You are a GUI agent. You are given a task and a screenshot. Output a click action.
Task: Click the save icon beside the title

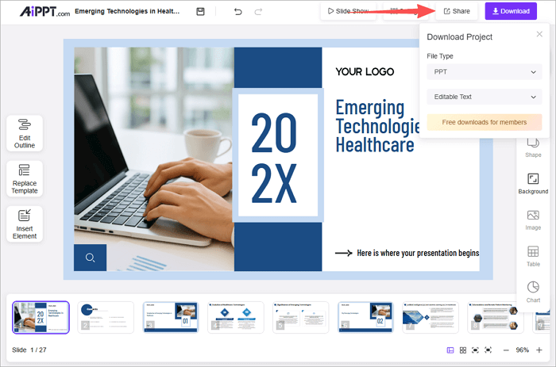click(200, 12)
